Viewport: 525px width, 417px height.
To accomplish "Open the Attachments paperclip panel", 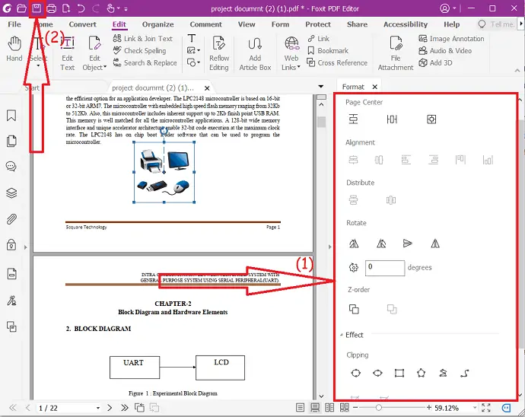I will click(x=11, y=219).
